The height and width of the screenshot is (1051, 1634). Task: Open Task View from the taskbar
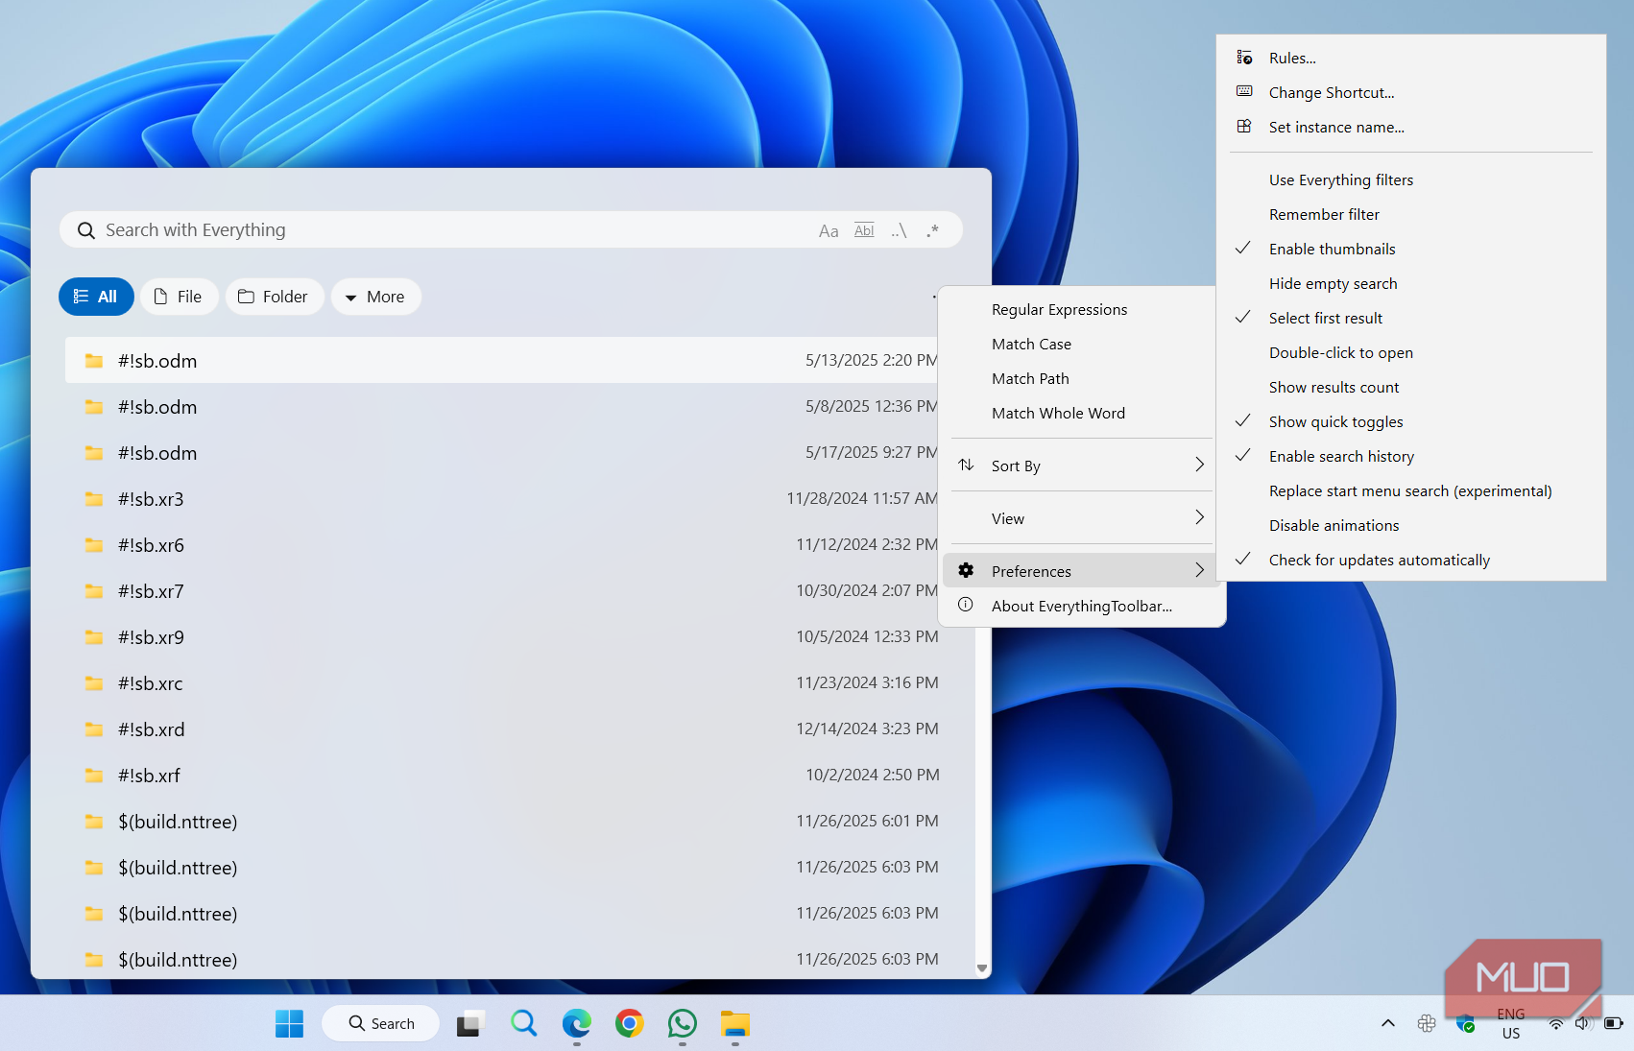coord(470,1024)
